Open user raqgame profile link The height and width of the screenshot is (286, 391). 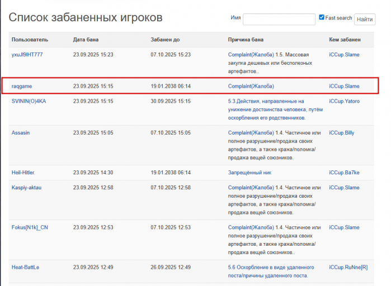click(22, 86)
